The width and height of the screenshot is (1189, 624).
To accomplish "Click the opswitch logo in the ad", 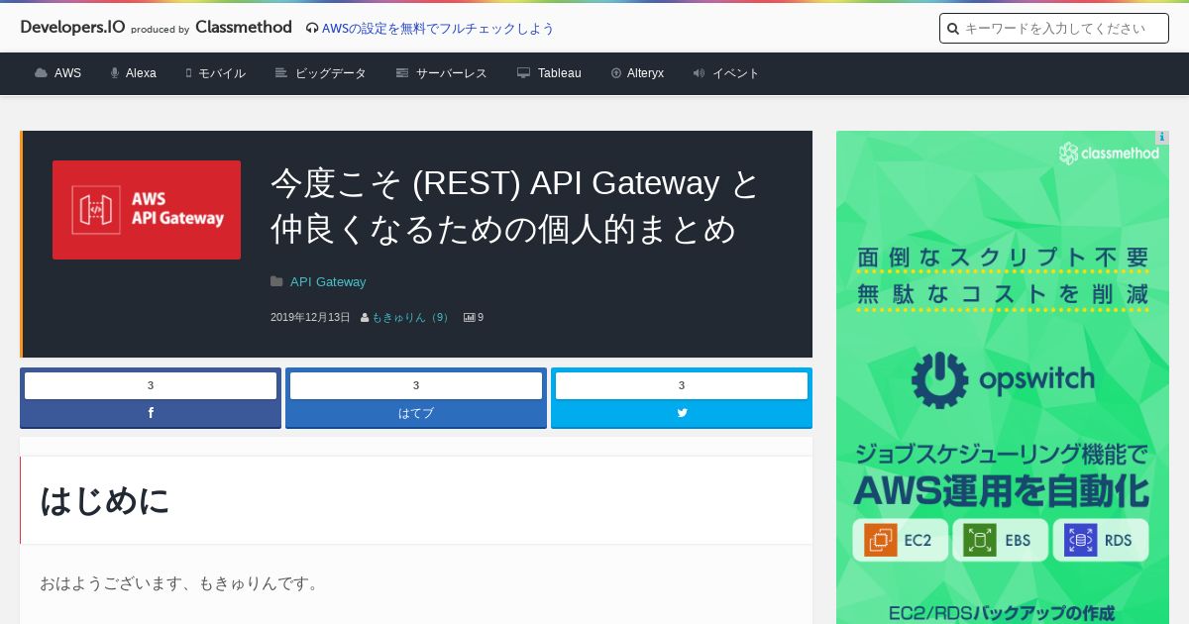I will [1003, 380].
